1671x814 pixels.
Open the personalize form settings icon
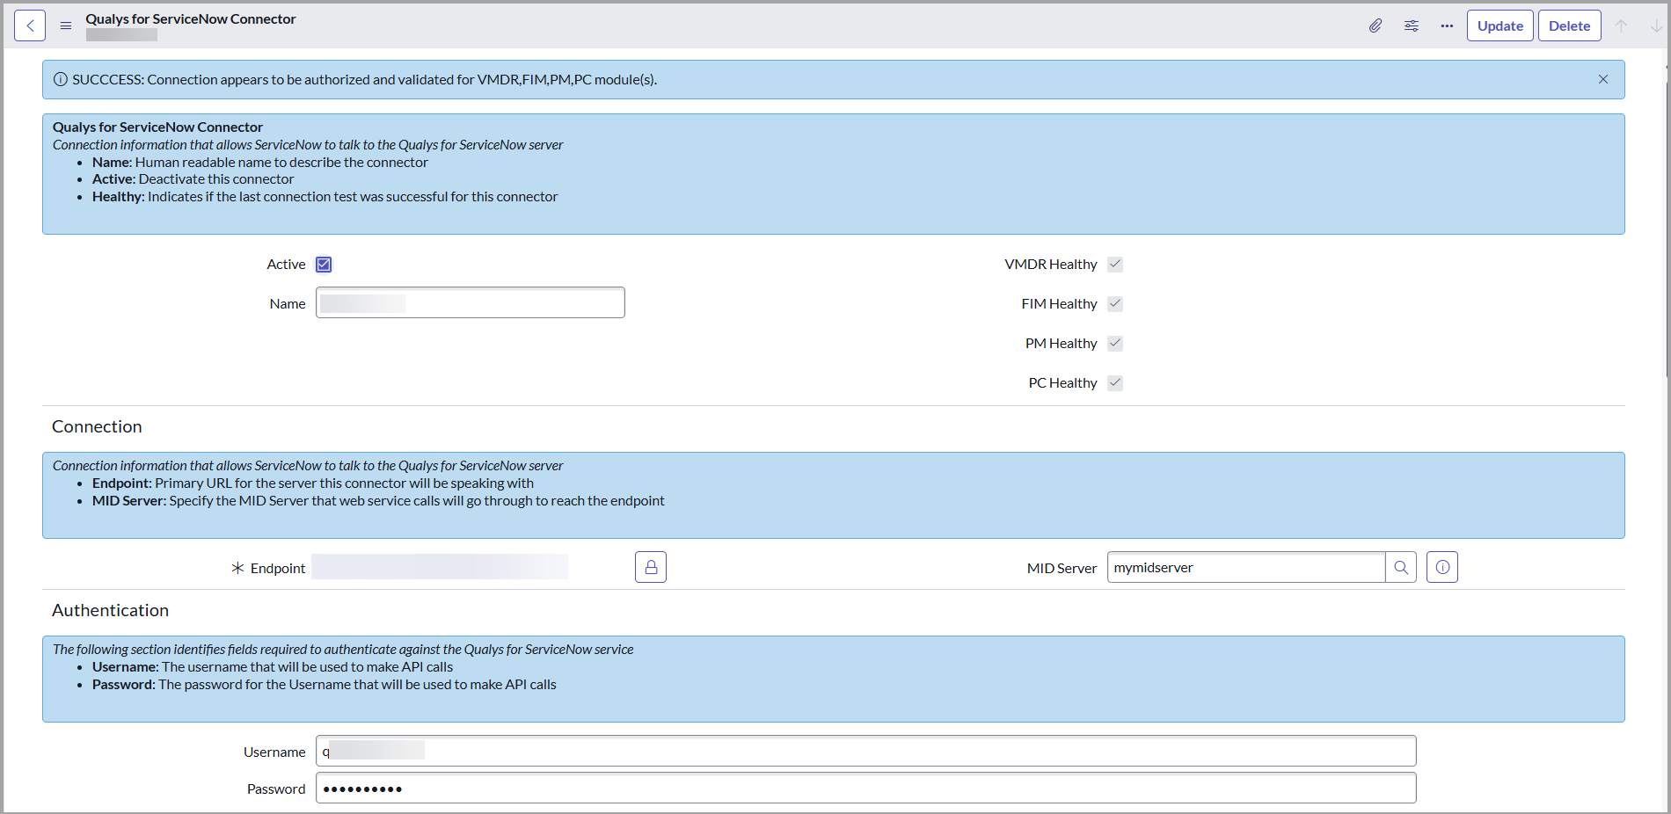coord(1412,25)
